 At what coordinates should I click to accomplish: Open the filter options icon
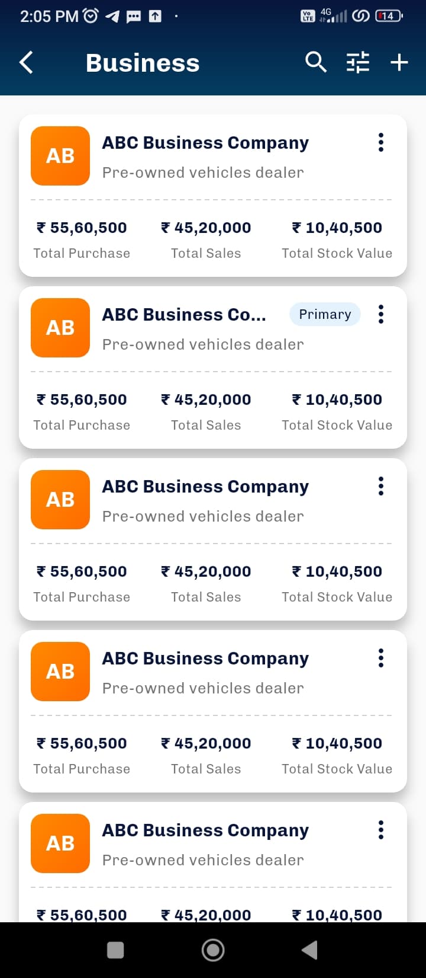pyautogui.click(x=357, y=62)
